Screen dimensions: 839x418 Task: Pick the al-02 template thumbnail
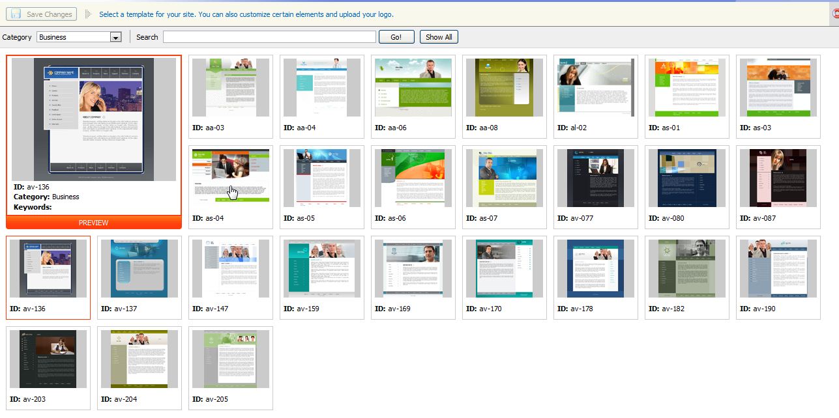click(595, 88)
